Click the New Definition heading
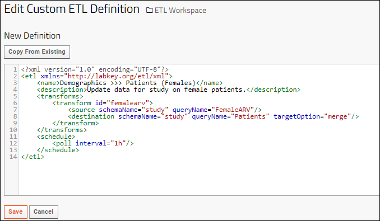The height and width of the screenshot is (221, 380). [33, 36]
